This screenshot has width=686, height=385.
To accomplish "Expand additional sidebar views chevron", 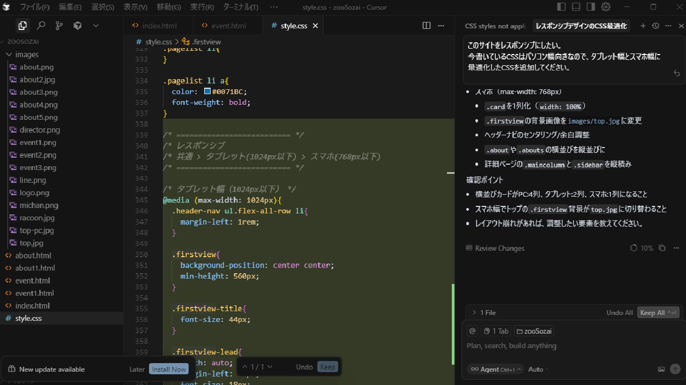I will pyautogui.click(x=96, y=25).
